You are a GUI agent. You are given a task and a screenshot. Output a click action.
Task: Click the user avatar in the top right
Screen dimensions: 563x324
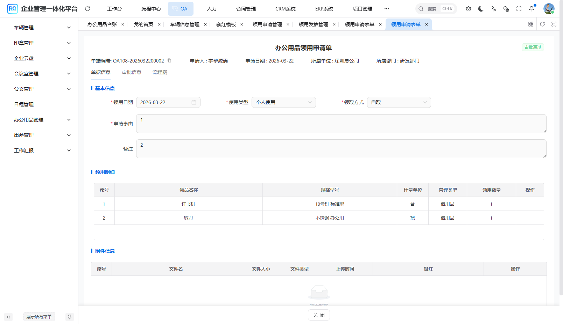coord(549,8)
